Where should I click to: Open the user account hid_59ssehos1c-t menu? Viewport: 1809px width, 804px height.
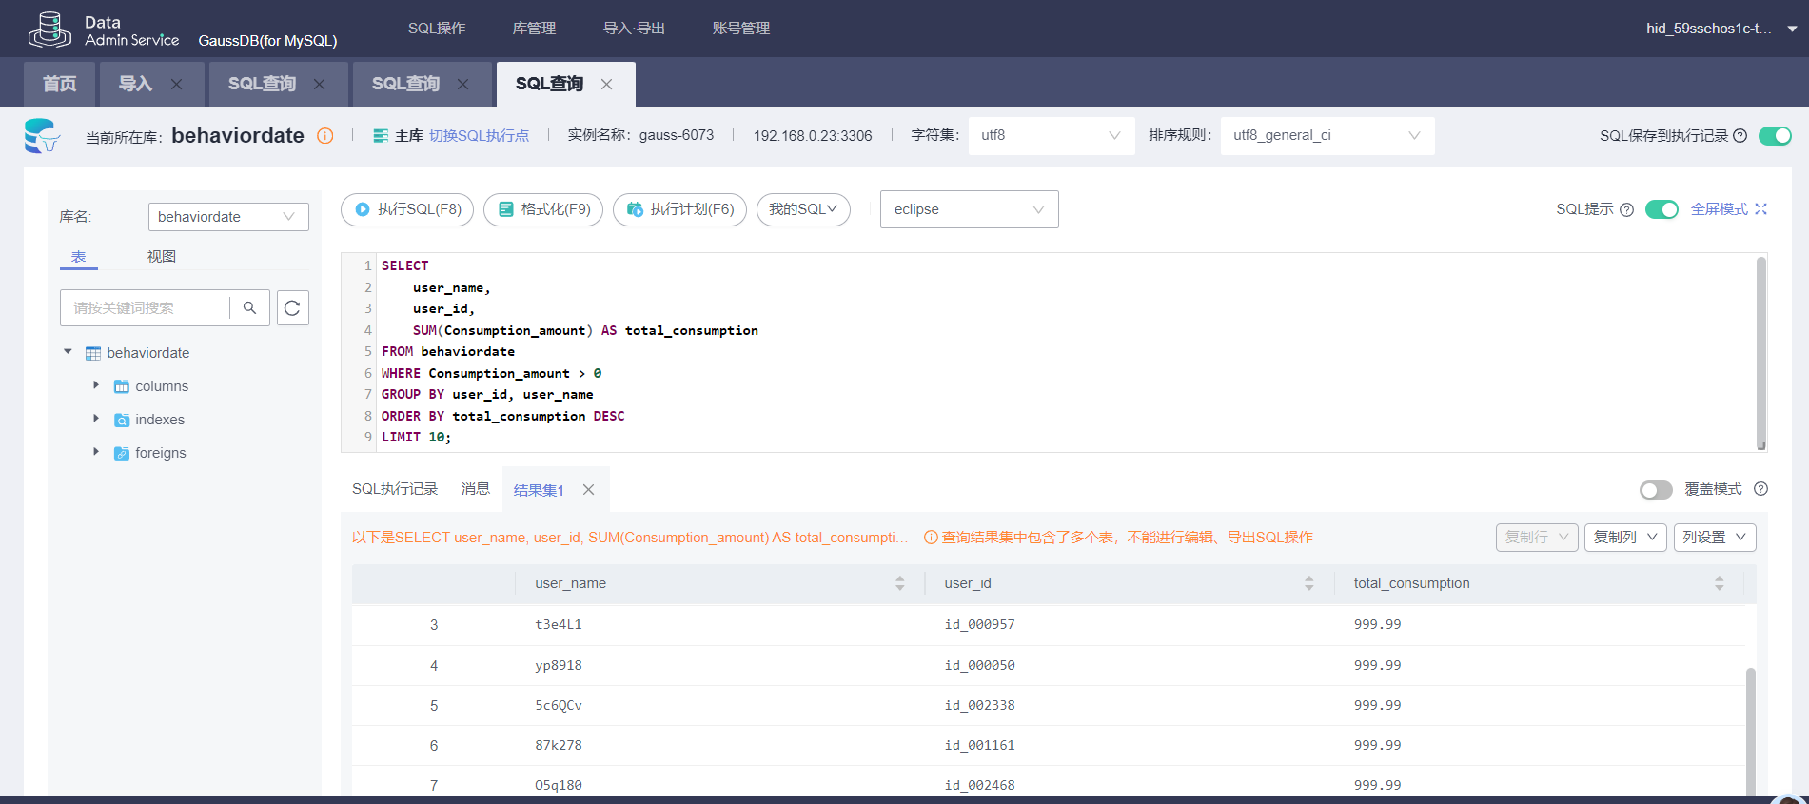(x=1721, y=29)
